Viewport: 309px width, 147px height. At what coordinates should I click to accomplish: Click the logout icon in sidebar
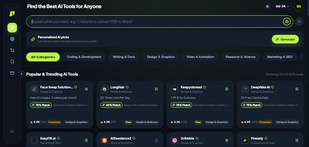click(x=12, y=132)
